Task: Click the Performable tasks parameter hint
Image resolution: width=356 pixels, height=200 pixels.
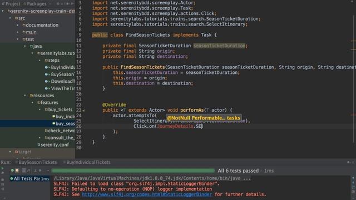Action: pos(204,118)
